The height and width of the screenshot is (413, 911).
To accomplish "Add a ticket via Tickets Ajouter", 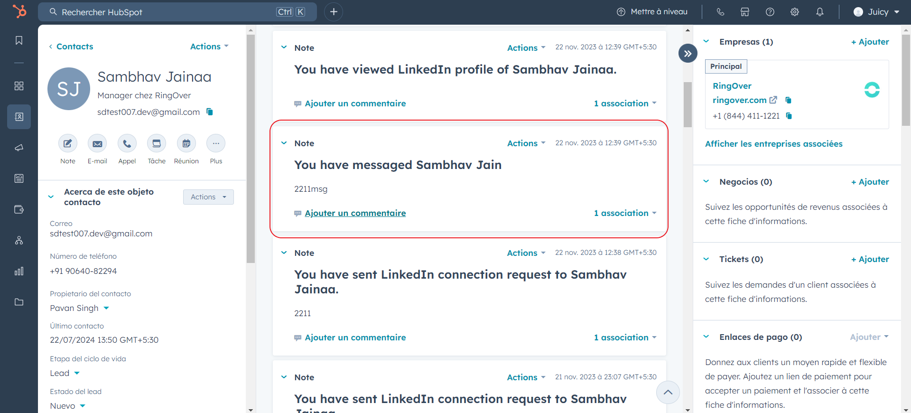I will (x=870, y=259).
